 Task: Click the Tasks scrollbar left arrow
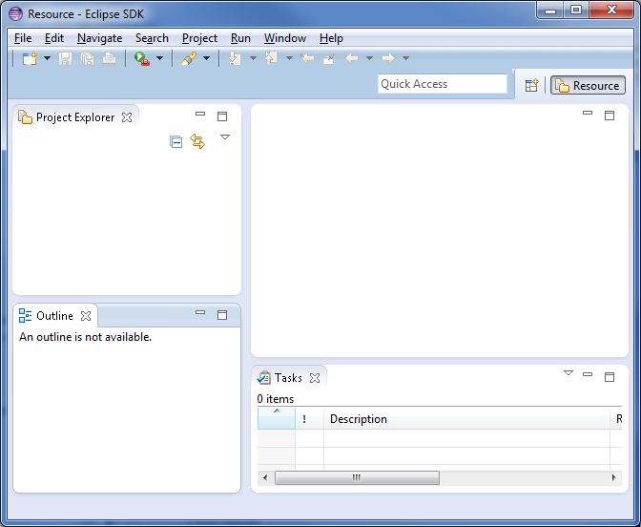(265, 477)
